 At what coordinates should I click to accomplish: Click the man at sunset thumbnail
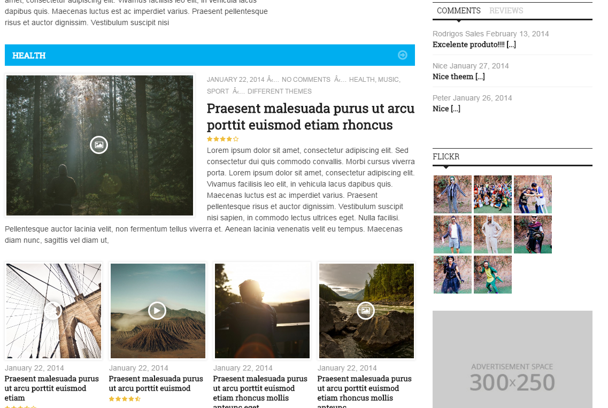262,311
